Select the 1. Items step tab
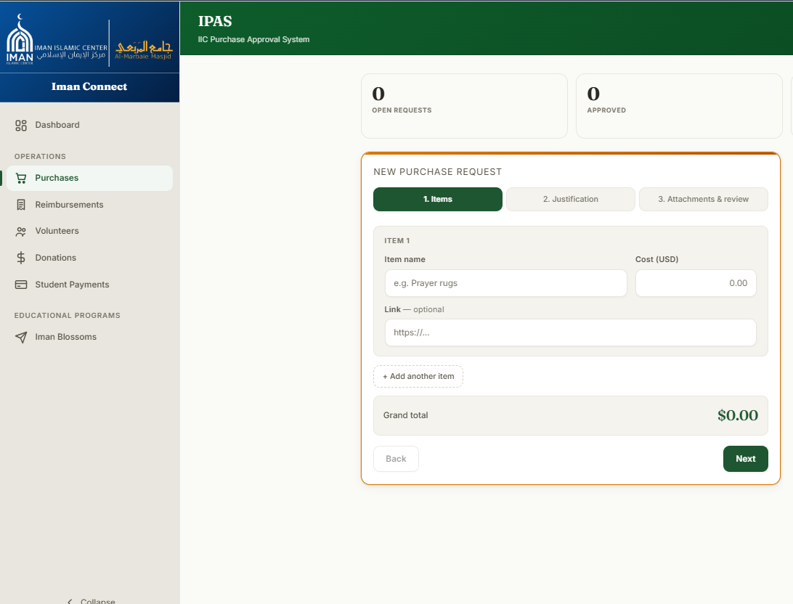This screenshot has height=604, width=793. (438, 199)
